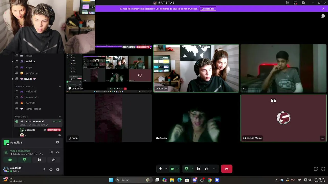Click Establece un estado de canal
The width and height of the screenshot is (328, 184).
pyautogui.click(x=34, y=125)
